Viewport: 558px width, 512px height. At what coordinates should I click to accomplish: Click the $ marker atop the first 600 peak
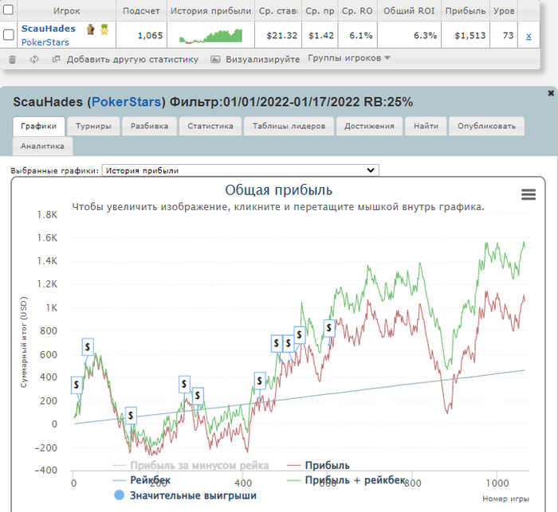88,346
